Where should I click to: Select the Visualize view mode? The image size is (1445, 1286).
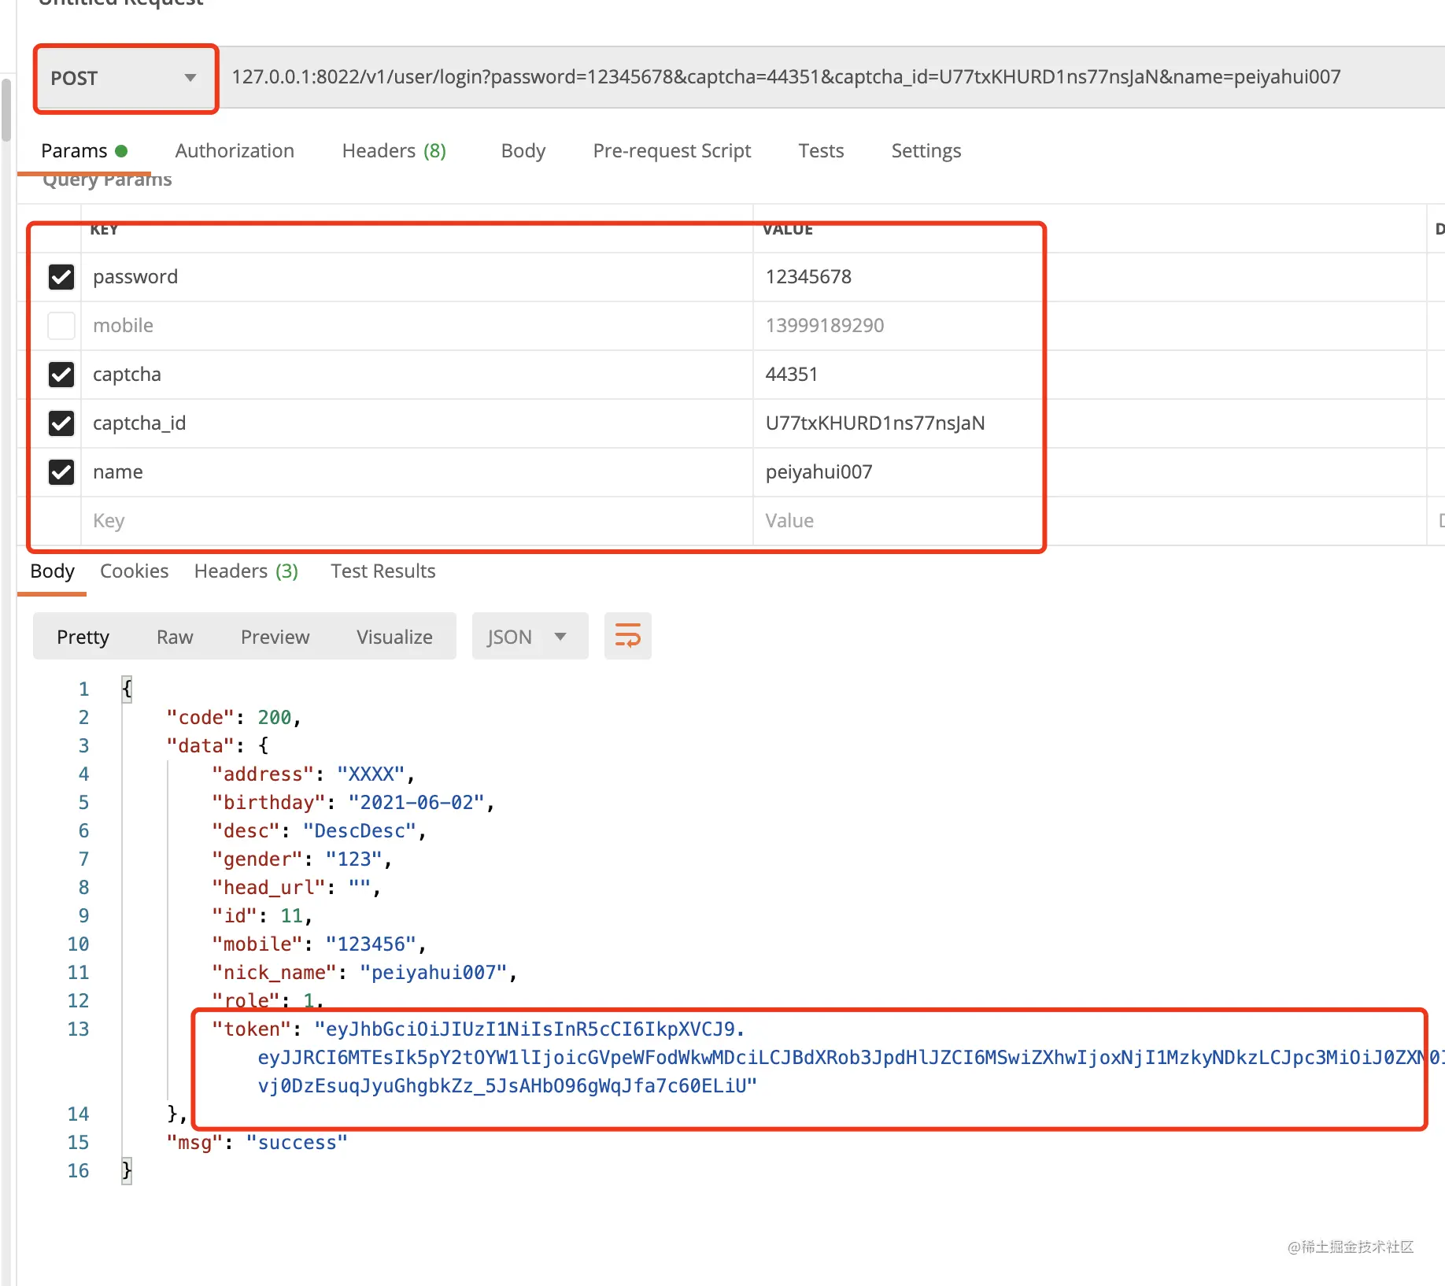pos(394,637)
